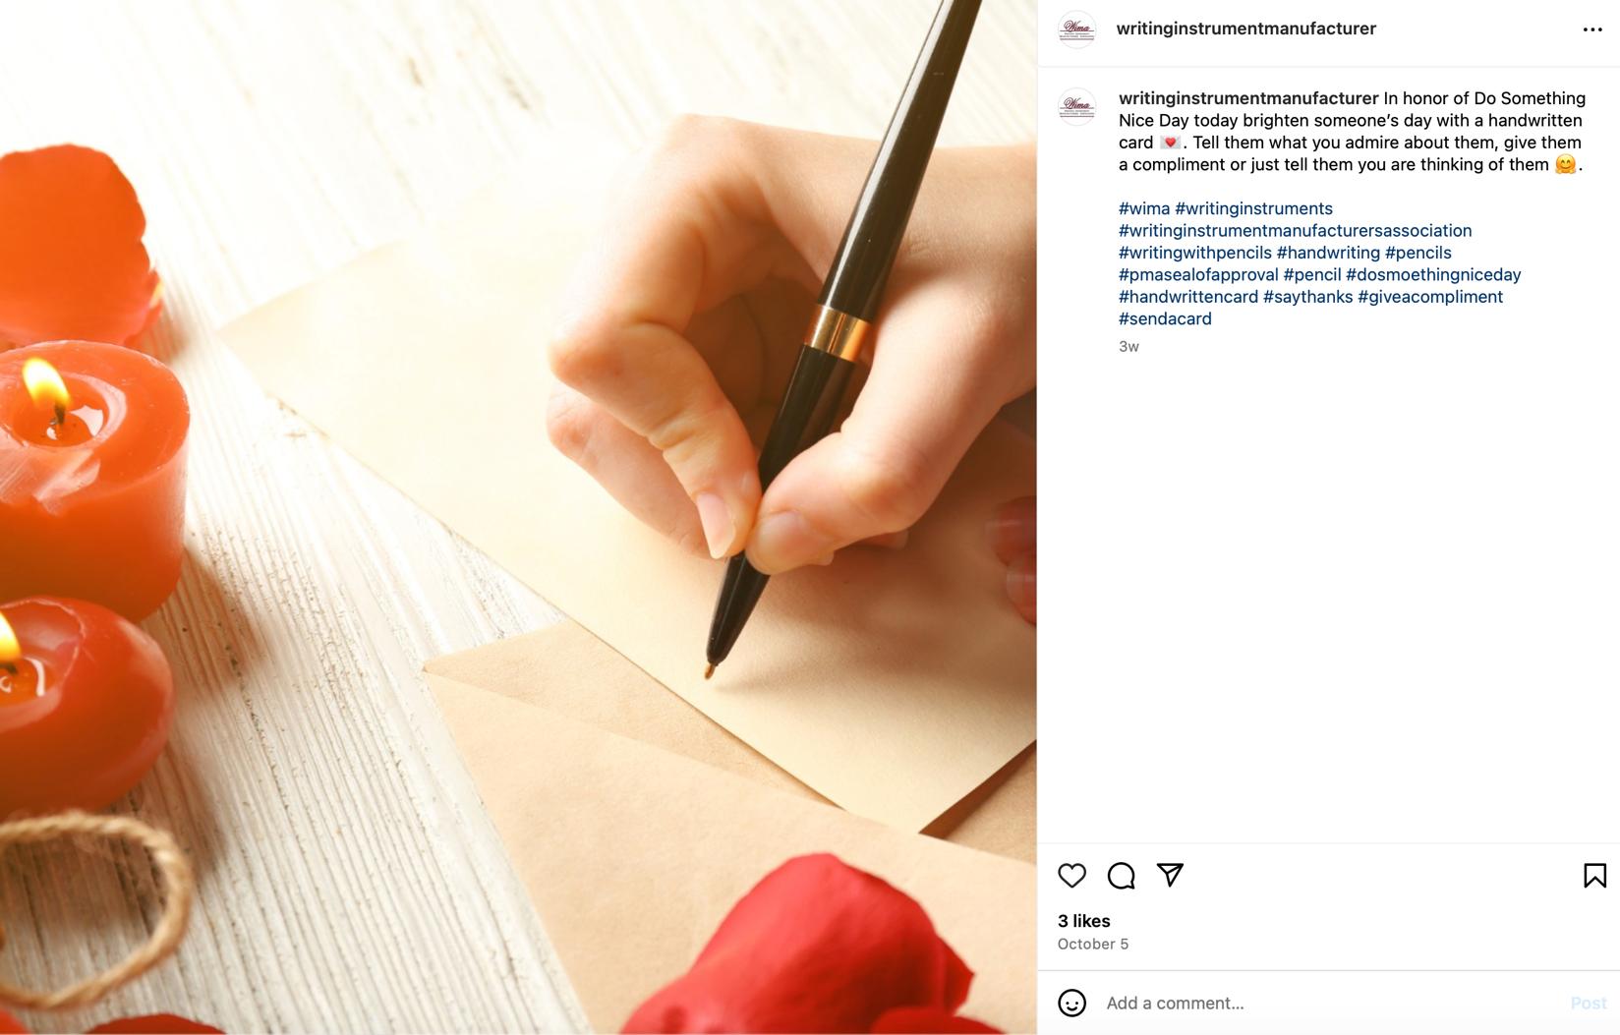Open the #wima hashtag

click(x=1144, y=208)
